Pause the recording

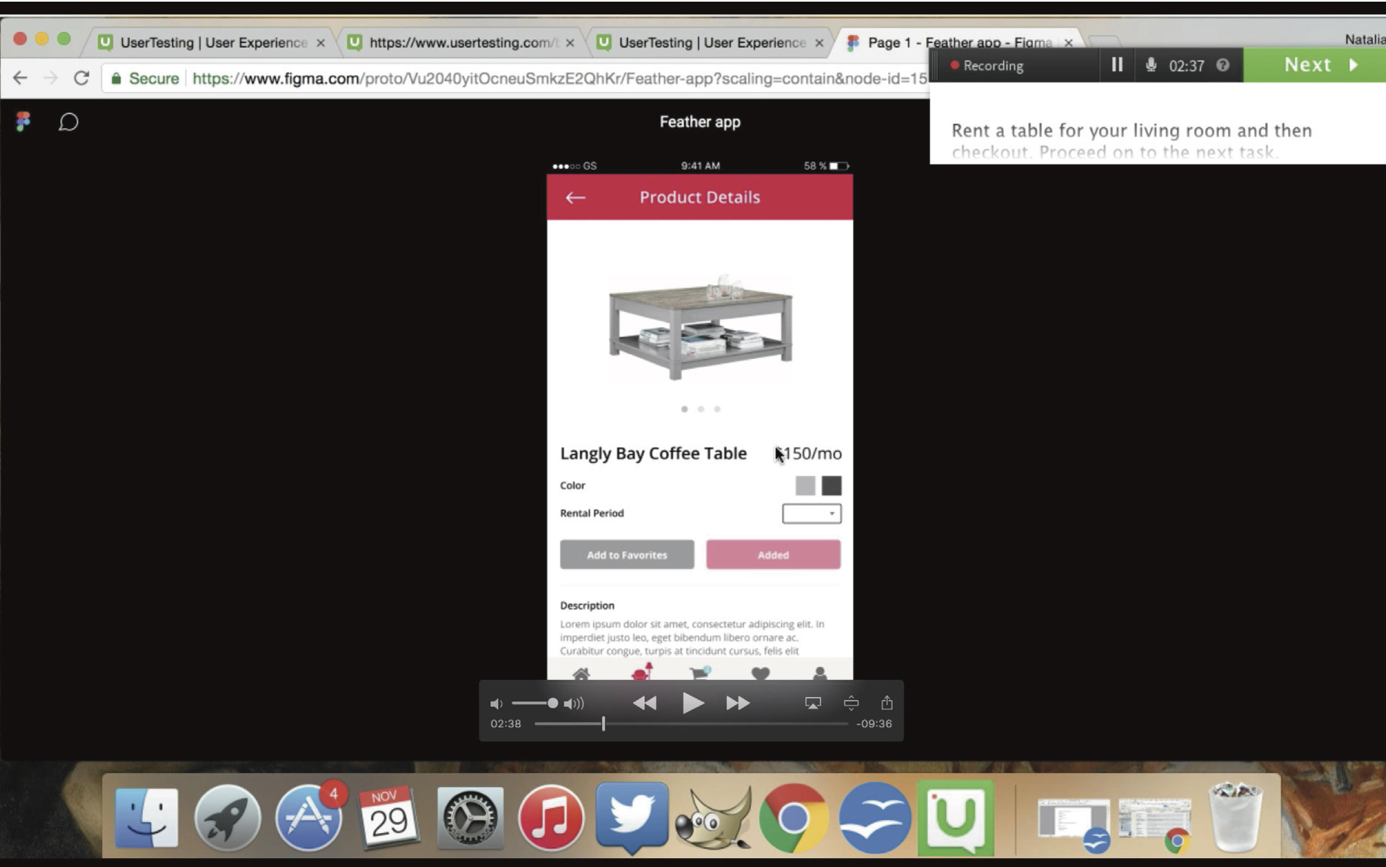click(x=1117, y=64)
